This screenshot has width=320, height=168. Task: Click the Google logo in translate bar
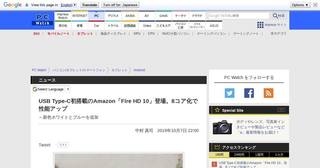coord(13,5)
